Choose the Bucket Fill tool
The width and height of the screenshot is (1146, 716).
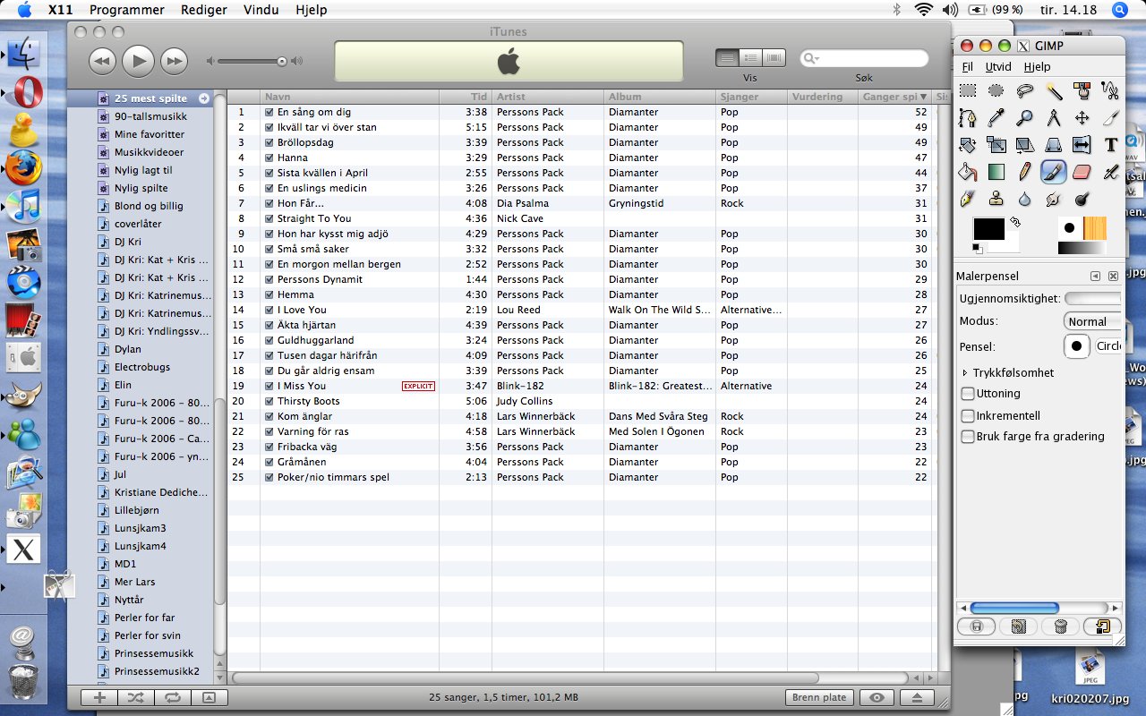point(967,171)
